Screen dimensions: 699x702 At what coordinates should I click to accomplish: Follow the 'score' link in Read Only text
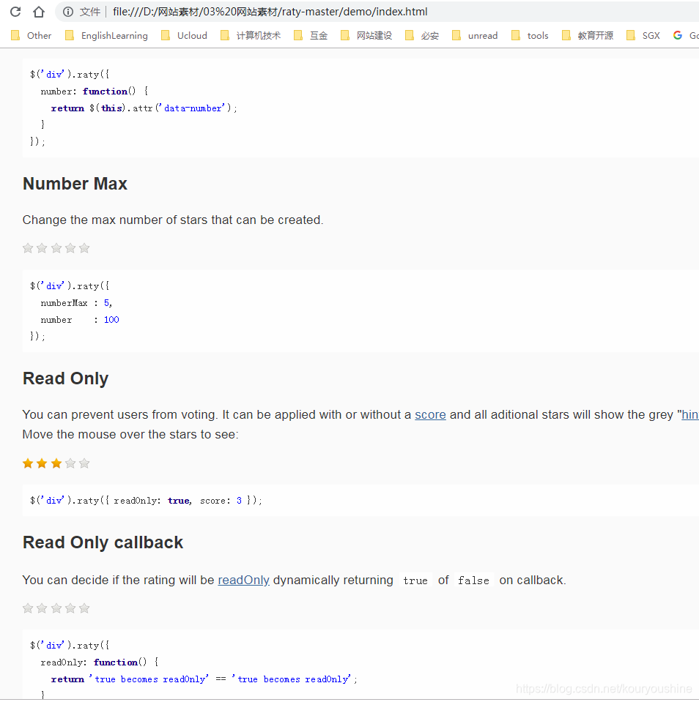[430, 415]
